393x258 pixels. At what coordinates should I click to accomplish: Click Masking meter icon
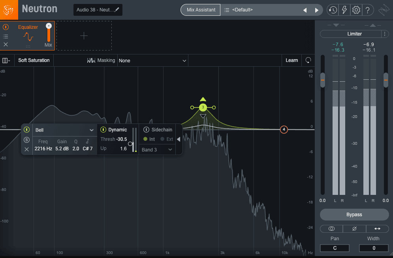click(91, 60)
